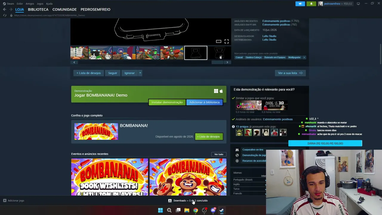
Task: Click user reviews Extremamente positivas link
Action: point(278,119)
